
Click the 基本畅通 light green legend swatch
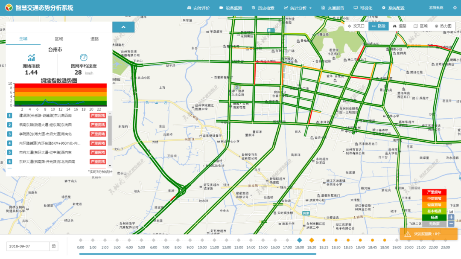[434, 211]
